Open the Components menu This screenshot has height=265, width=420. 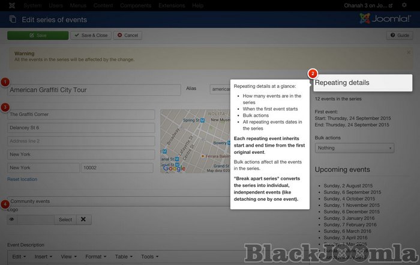tap(135, 5)
